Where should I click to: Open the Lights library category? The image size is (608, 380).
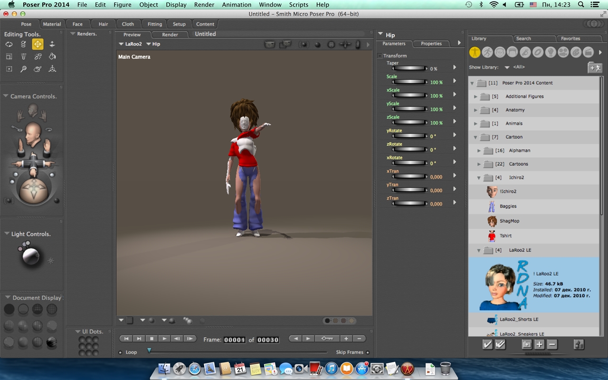pos(551,52)
